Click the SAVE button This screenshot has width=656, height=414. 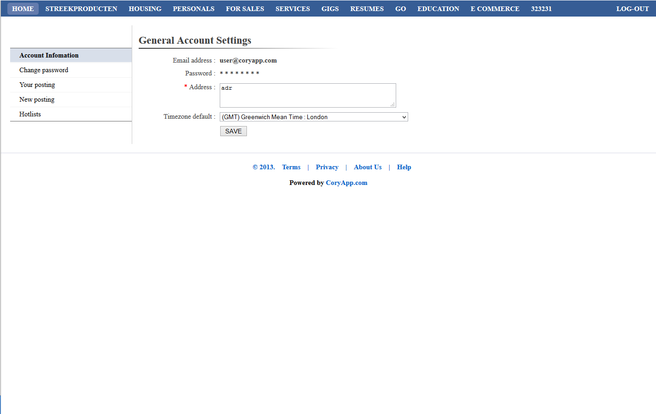point(233,131)
